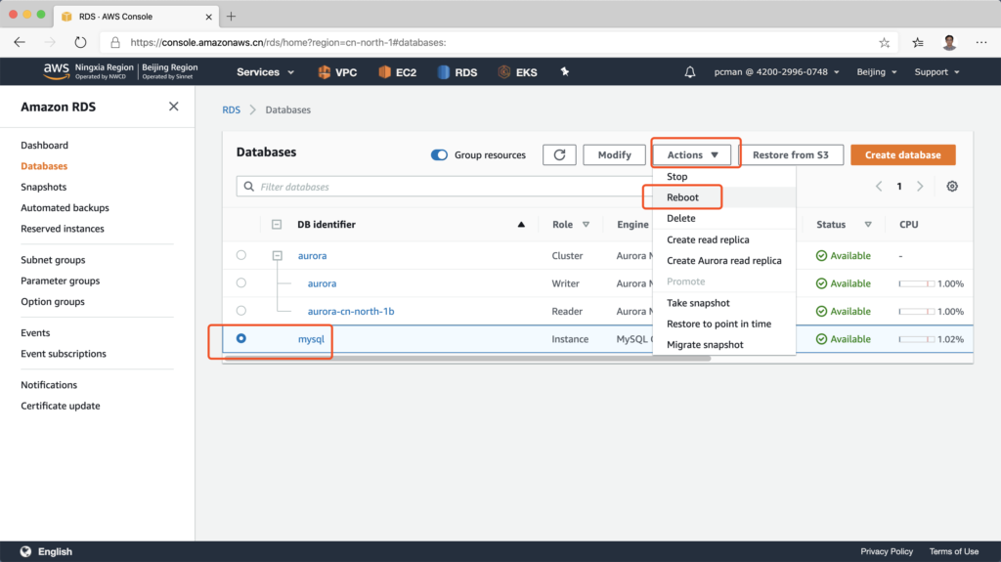Open the Services dropdown menu
This screenshot has height=562, width=1001.
(263, 72)
